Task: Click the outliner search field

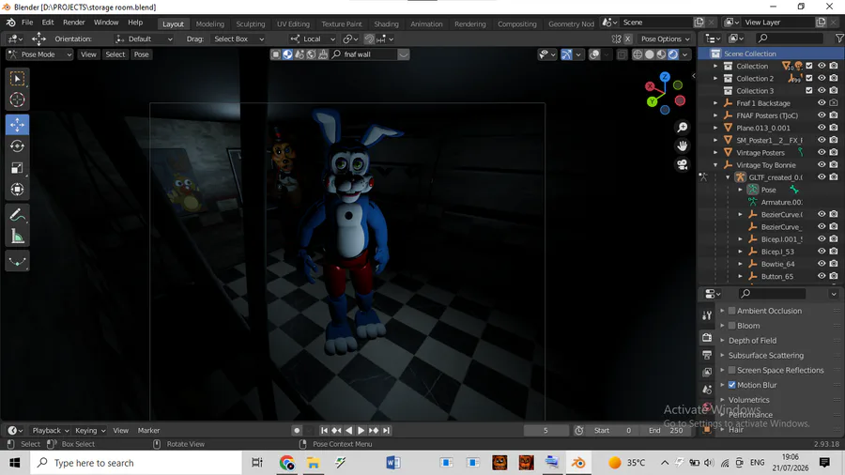Action: coord(789,38)
